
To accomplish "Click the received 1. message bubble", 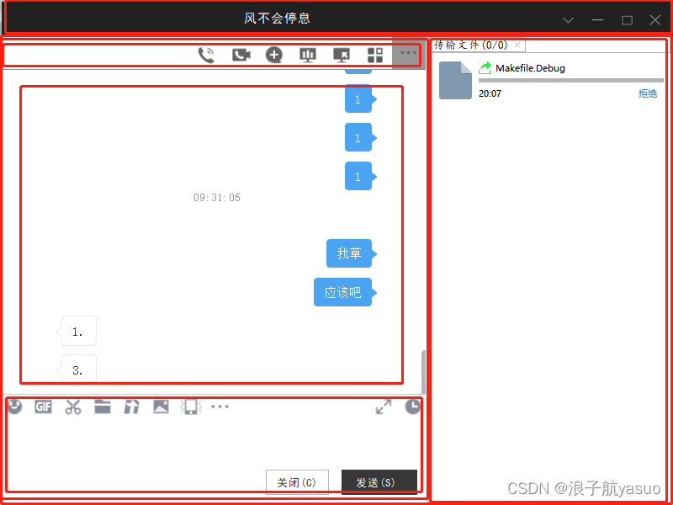I will (79, 331).
